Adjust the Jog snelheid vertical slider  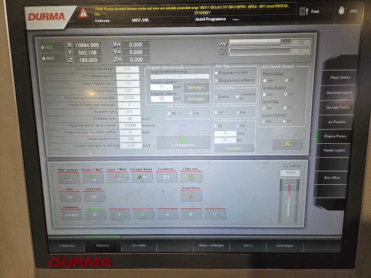289,200
